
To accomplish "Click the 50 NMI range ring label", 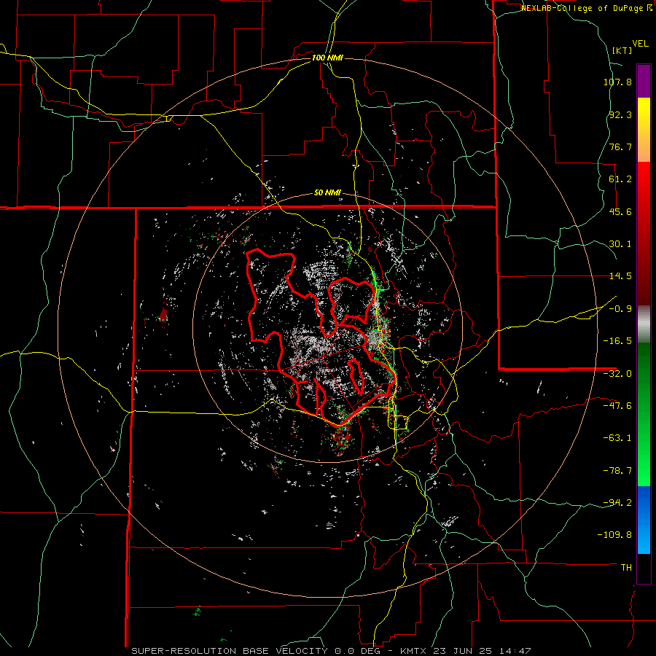I will 327,193.
